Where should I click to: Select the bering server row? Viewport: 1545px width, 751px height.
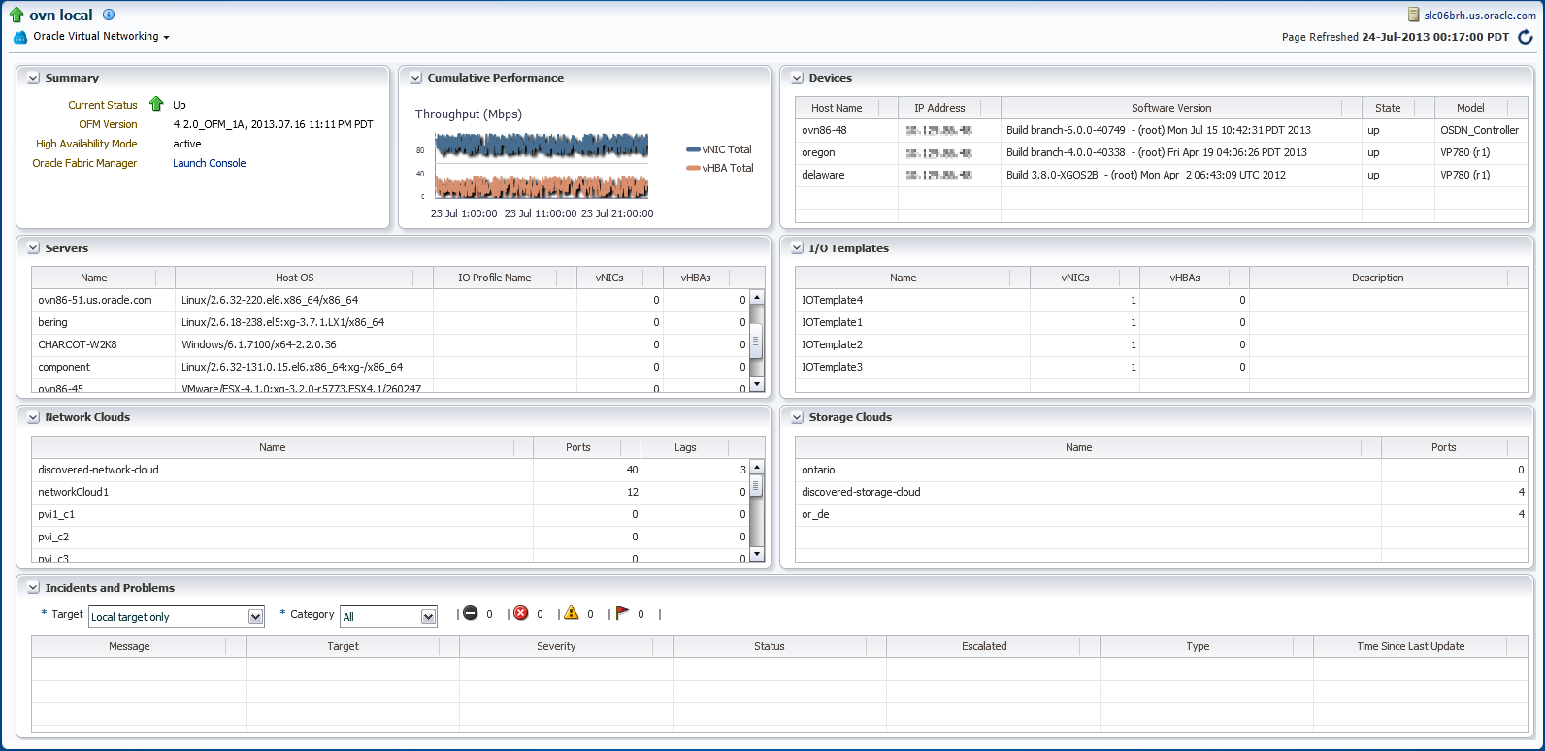click(391, 322)
